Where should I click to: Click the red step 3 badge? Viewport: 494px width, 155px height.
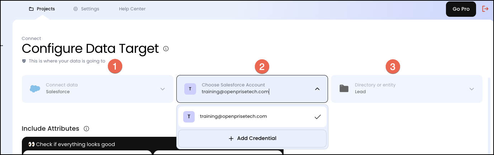coord(393,66)
